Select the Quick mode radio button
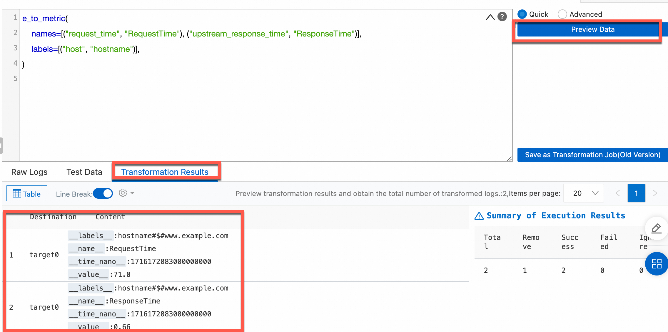This screenshot has width=668, height=332. pos(522,14)
